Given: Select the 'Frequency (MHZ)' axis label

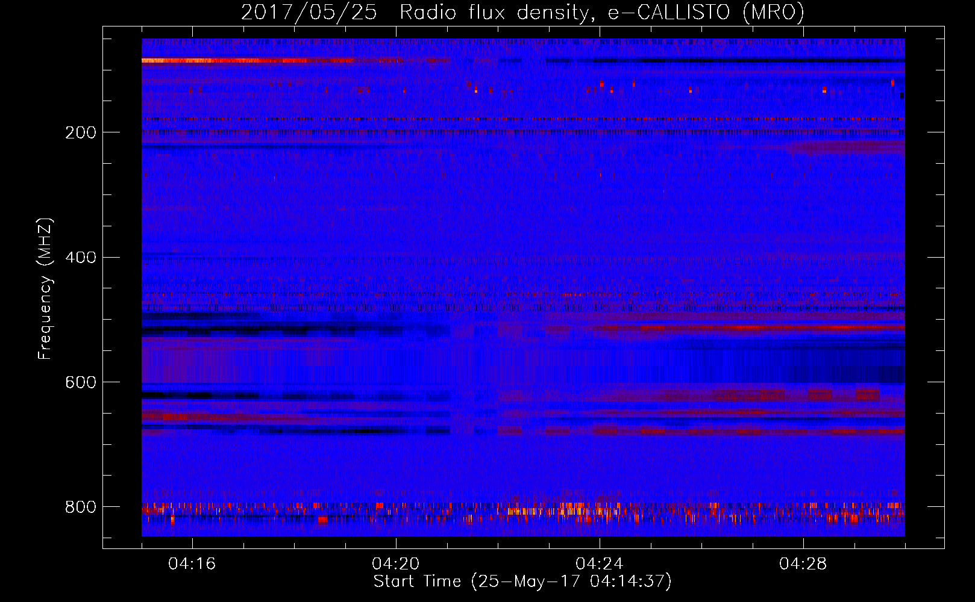Looking at the screenshot, I should 45,289.
